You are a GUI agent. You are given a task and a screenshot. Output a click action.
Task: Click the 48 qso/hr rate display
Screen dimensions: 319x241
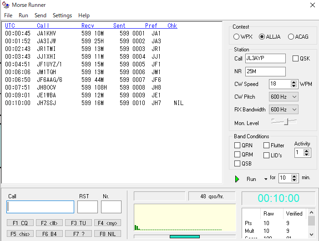point(212,196)
